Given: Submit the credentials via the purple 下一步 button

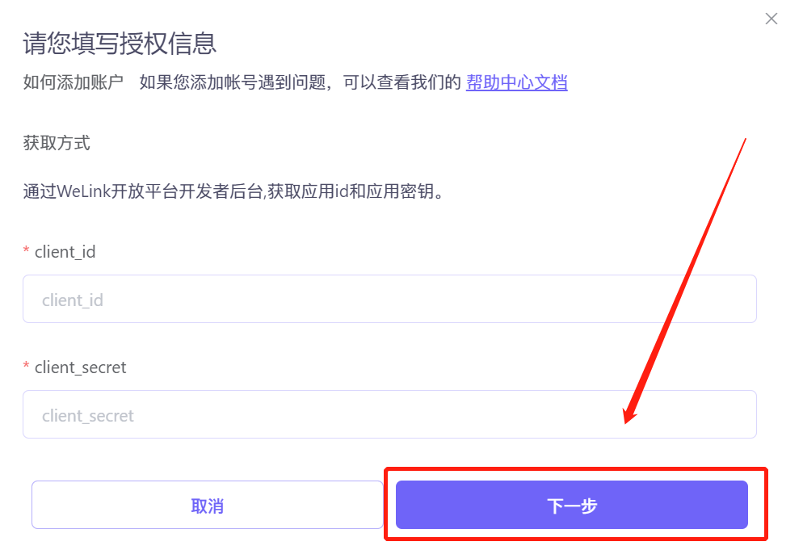Looking at the screenshot, I should [571, 505].
